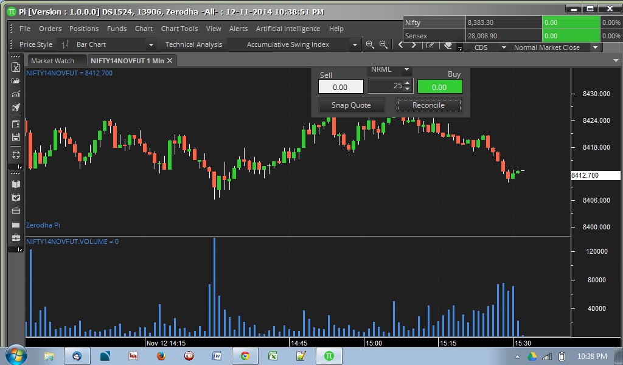
Task: Open Tally from the taskbar
Action: (x=133, y=356)
